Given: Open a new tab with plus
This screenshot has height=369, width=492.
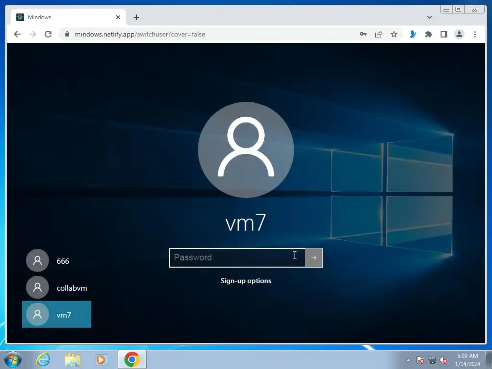Looking at the screenshot, I should pyautogui.click(x=136, y=17).
